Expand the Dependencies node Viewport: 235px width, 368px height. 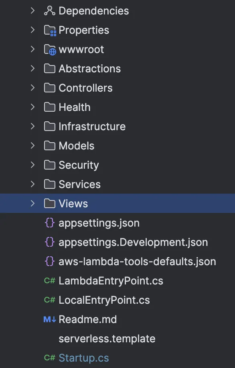[x=32, y=11]
